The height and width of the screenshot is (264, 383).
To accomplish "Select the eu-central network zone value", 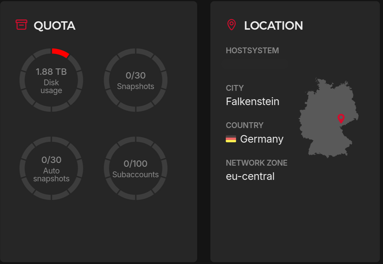I will coord(250,176).
